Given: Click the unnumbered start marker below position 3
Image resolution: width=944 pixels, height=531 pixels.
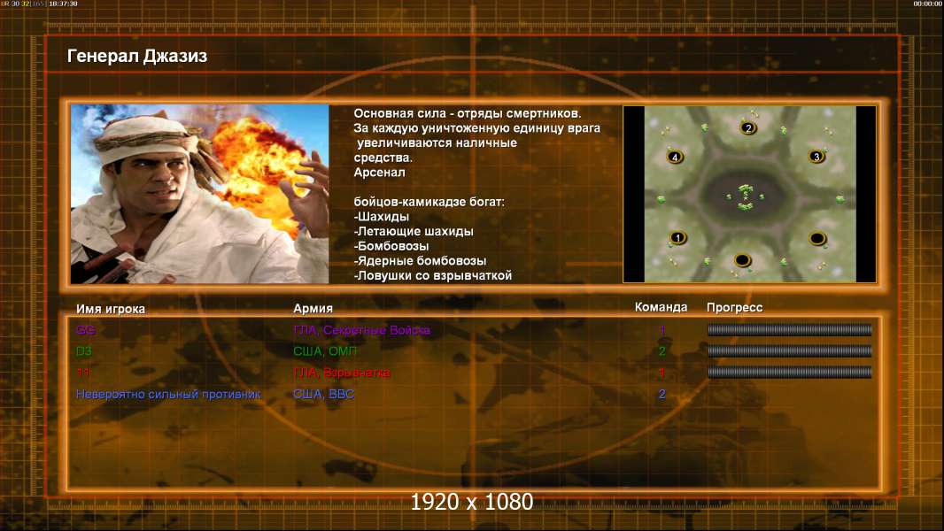Looking at the screenshot, I should [817, 239].
